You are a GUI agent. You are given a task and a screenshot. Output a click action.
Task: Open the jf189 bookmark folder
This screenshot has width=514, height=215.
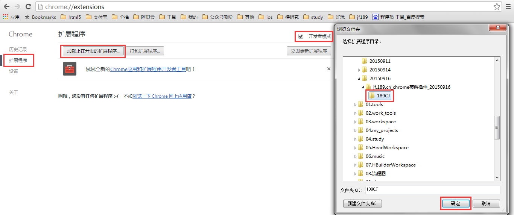click(x=359, y=17)
